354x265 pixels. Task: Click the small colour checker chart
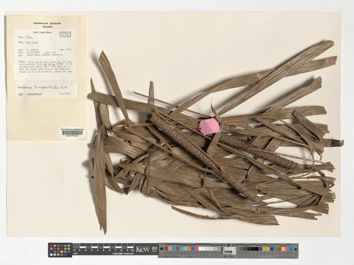coord(60,250)
